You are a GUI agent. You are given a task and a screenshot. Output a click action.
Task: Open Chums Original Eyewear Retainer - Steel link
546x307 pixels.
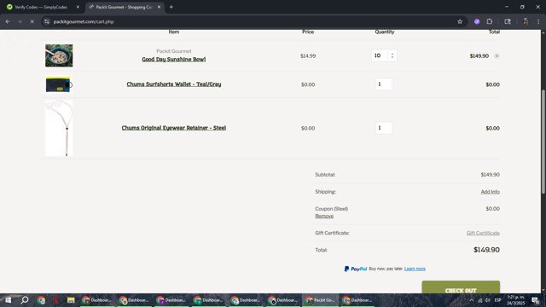(x=174, y=128)
